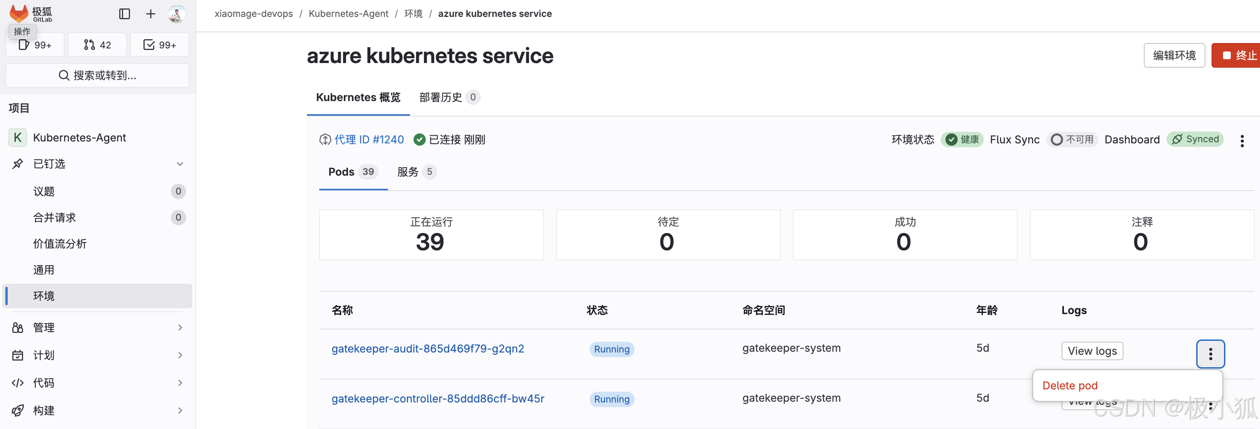Go to Kubernetes-Agent breadcrumb

(x=348, y=14)
